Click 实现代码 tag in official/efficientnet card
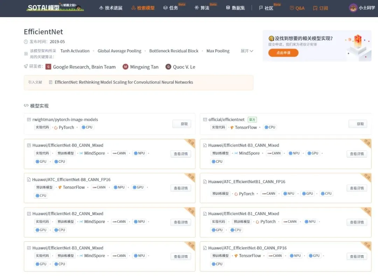 pos(218,127)
